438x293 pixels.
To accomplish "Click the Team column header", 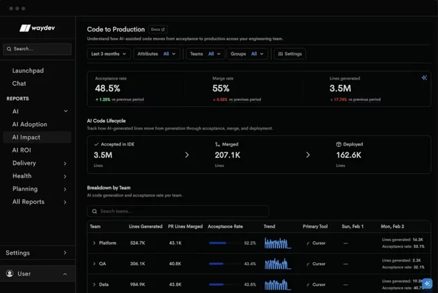I will coord(95,226).
